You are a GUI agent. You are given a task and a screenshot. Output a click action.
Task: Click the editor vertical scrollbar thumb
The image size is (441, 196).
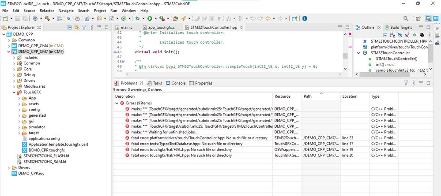point(345,55)
